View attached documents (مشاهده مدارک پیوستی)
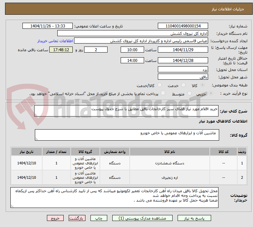Image resolution: width=253 pixels, height=227 pixels. [142, 218]
